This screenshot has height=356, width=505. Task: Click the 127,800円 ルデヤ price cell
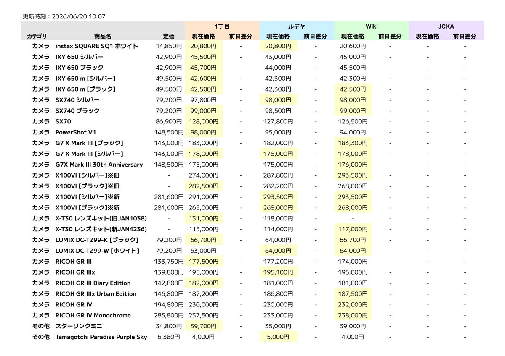coord(278,121)
